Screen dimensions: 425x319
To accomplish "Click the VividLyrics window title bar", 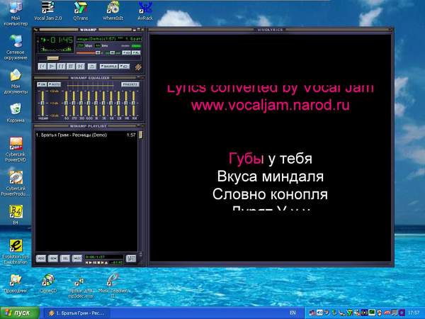I will click(271, 30).
